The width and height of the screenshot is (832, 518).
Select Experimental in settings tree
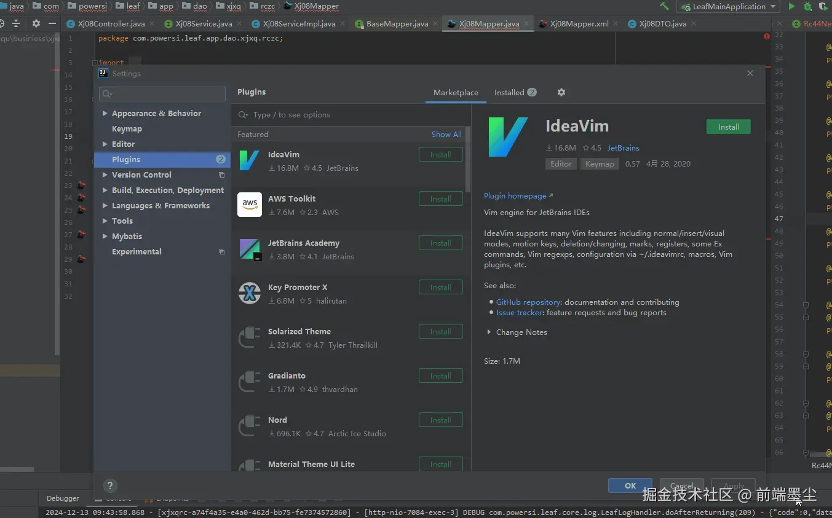[x=137, y=252]
